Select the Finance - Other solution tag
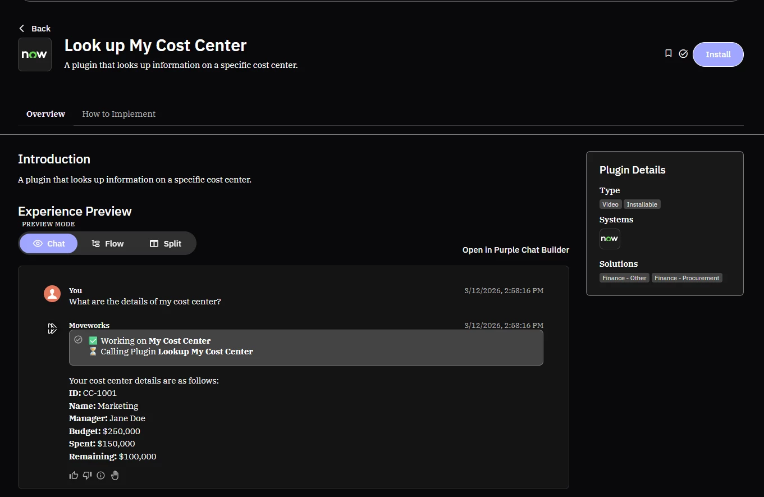This screenshot has width=764, height=497. coord(624,278)
